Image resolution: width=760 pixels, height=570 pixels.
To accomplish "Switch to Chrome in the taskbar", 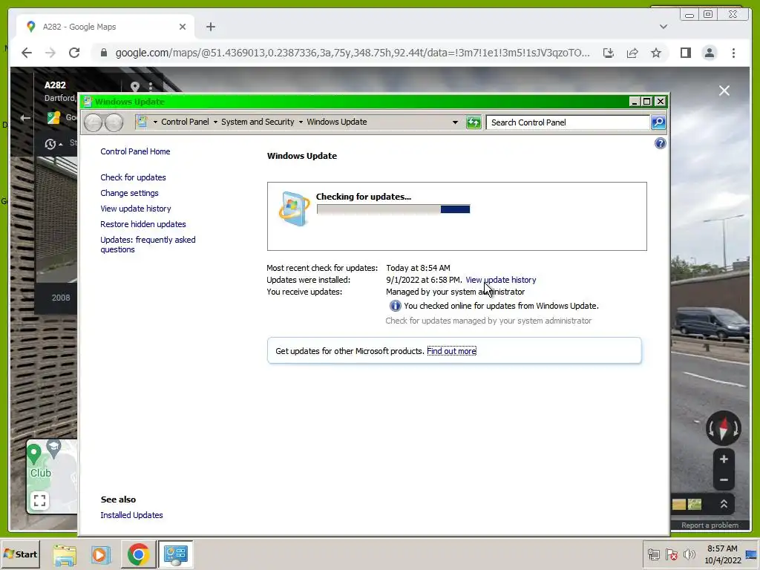I will (138, 554).
